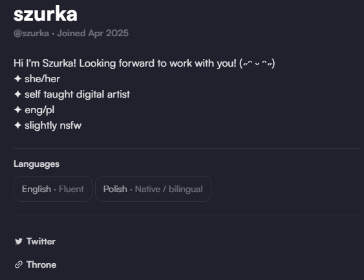Screen dimensions: 364x280
Task: Click the chain link icon beside Throne
Action: click(x=19, y=264)
